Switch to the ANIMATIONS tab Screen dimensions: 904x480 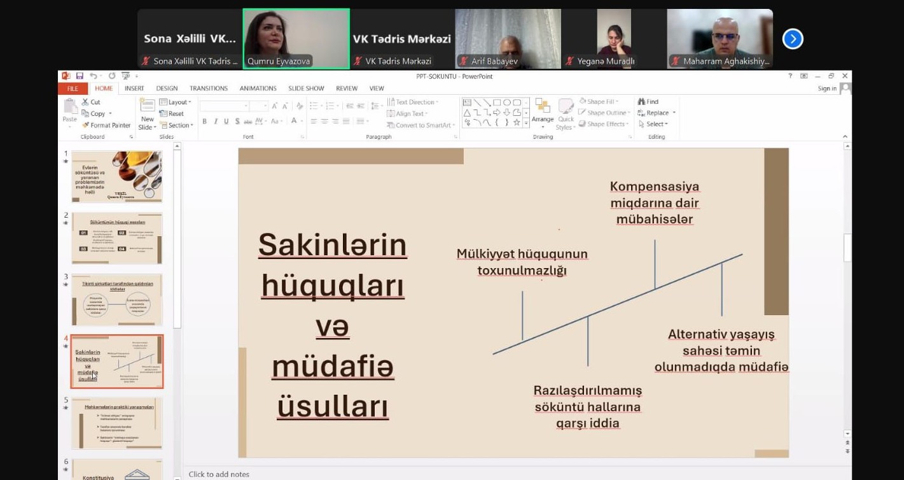point(258,88)
